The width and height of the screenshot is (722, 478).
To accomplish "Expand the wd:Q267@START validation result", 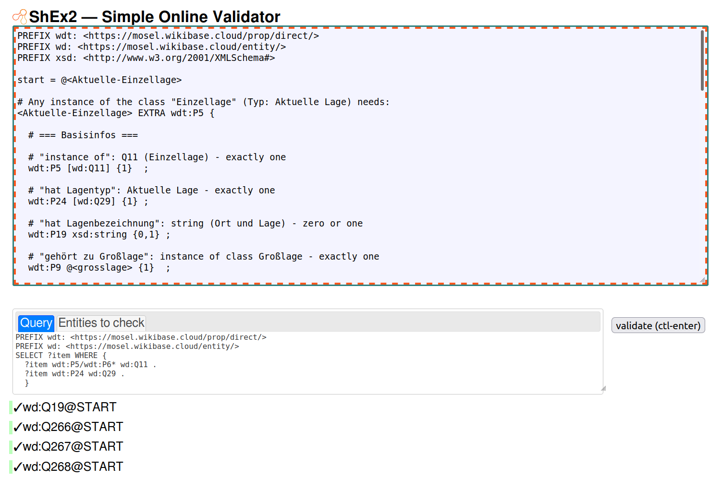I will click(73, 447).
